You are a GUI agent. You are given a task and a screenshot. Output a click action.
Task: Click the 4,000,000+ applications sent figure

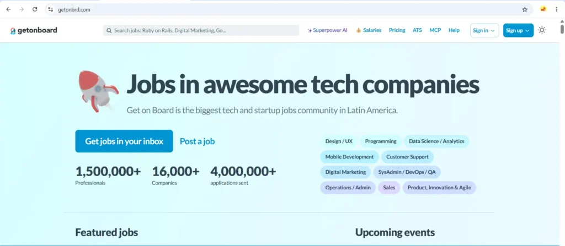pyautogui.click(x=243, y=176)
